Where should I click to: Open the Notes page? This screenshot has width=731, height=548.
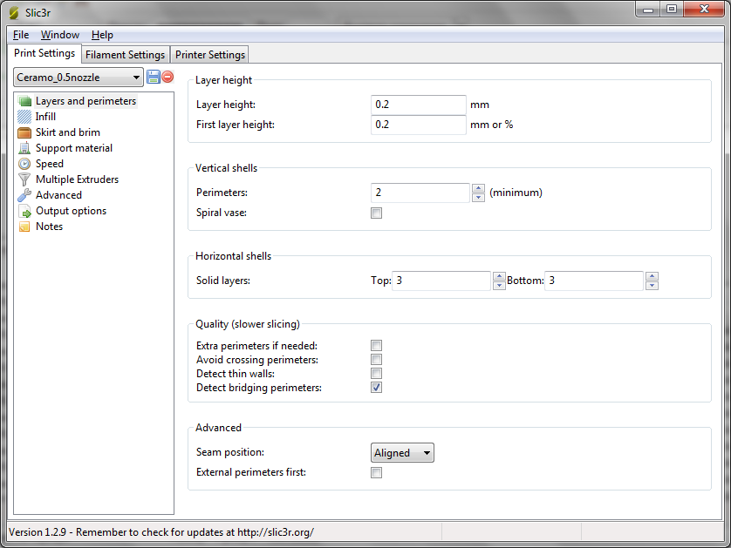[x=50, y=227]
